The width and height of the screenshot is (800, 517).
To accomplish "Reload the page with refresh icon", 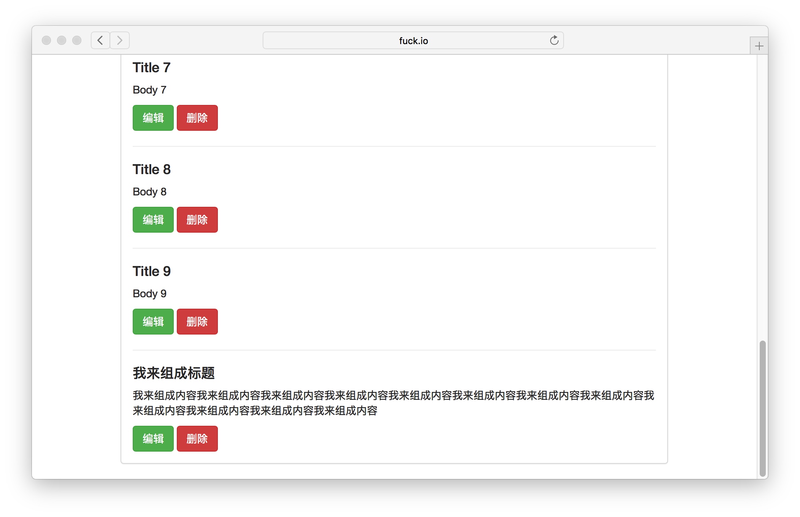I will coord(554,40).
